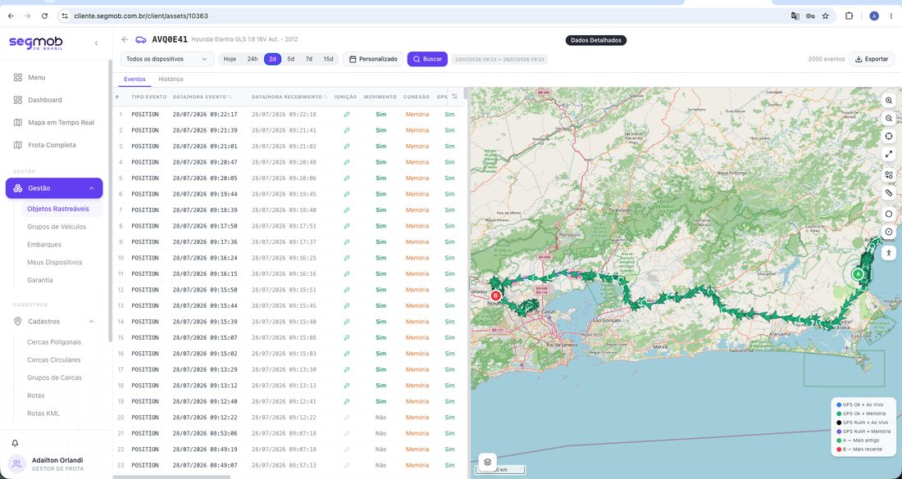The image size is (902, 479).
Task: Select the polygon fence drawing tool
Action: tap(889, 214)
